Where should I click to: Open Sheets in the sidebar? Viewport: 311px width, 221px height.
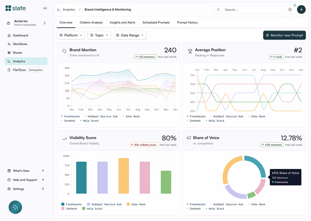[x=26, y=53]
